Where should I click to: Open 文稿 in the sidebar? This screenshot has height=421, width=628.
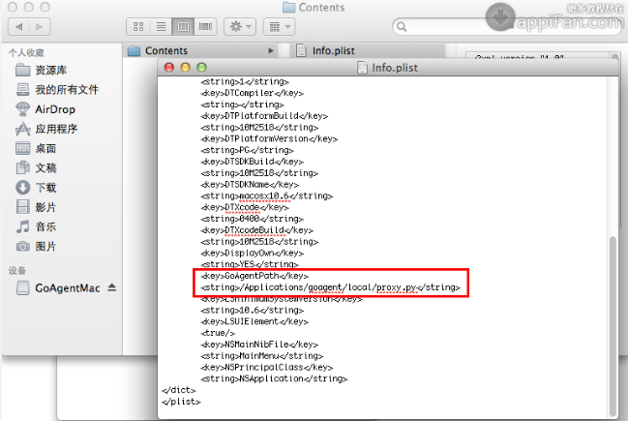point(36,167)
